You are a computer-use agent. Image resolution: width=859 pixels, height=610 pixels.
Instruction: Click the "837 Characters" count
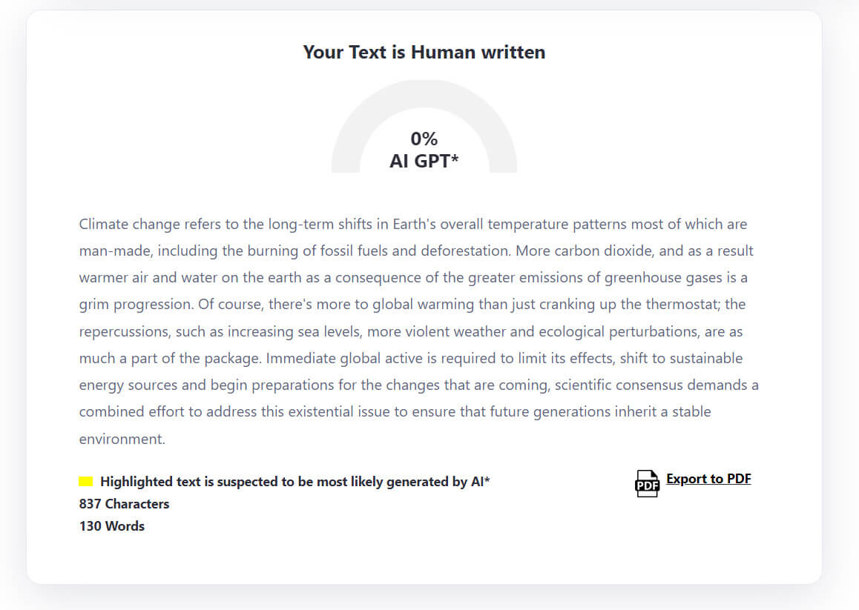(x=124, y=504)
